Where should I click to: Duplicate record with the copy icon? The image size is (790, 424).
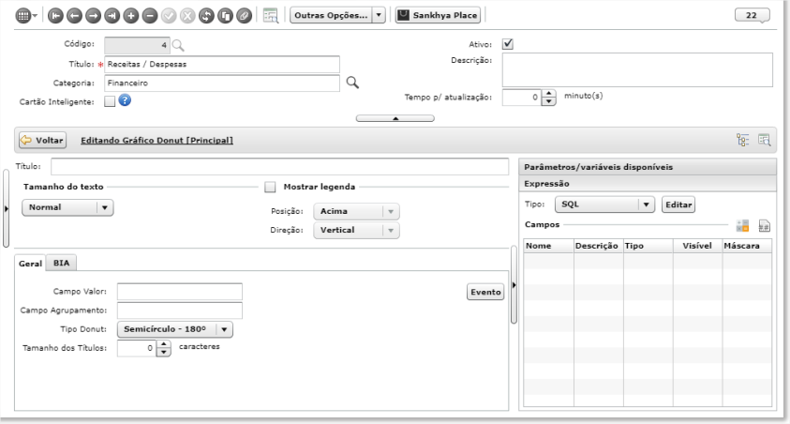tap(225, 16)
